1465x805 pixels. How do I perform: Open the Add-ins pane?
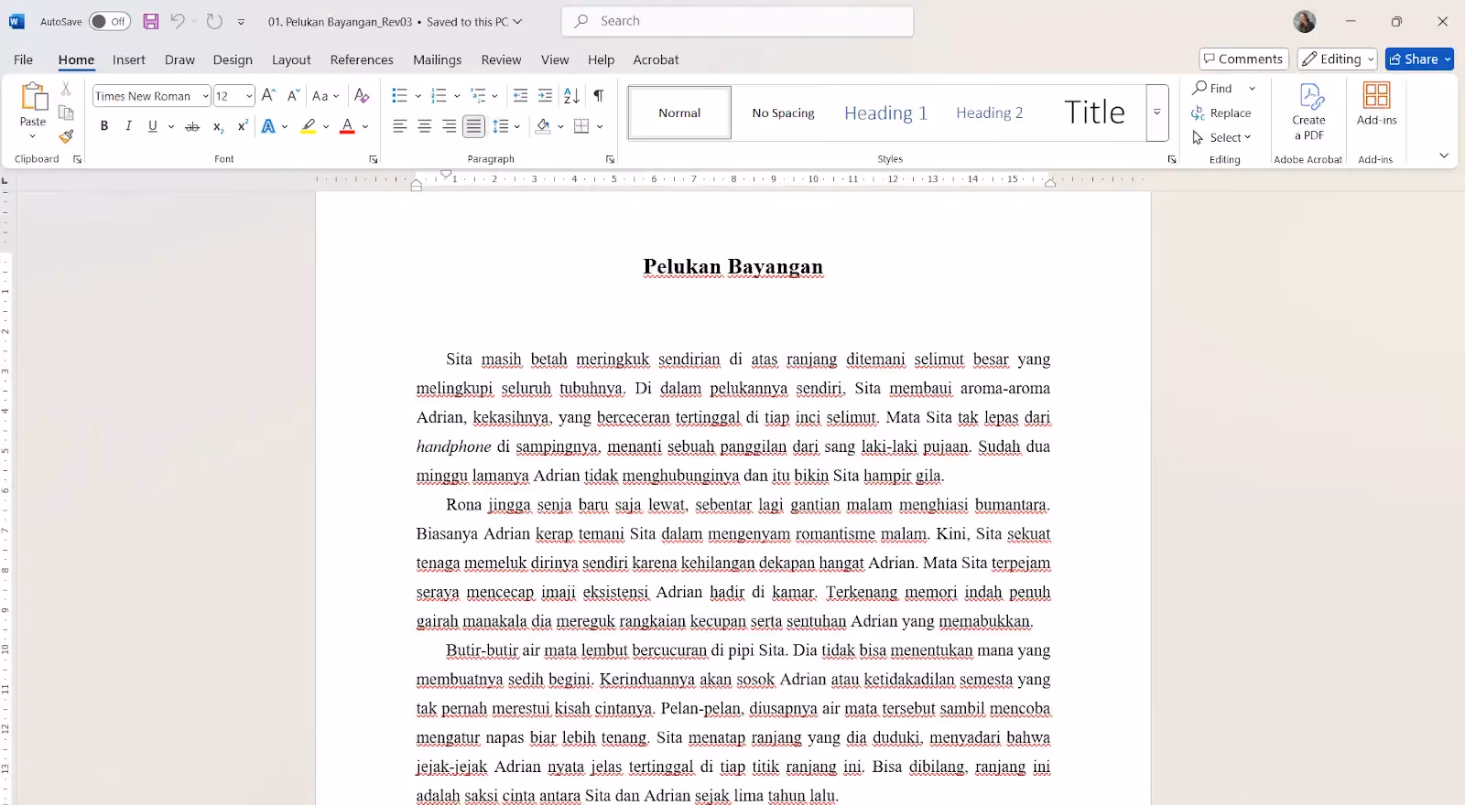point(1377,105)
